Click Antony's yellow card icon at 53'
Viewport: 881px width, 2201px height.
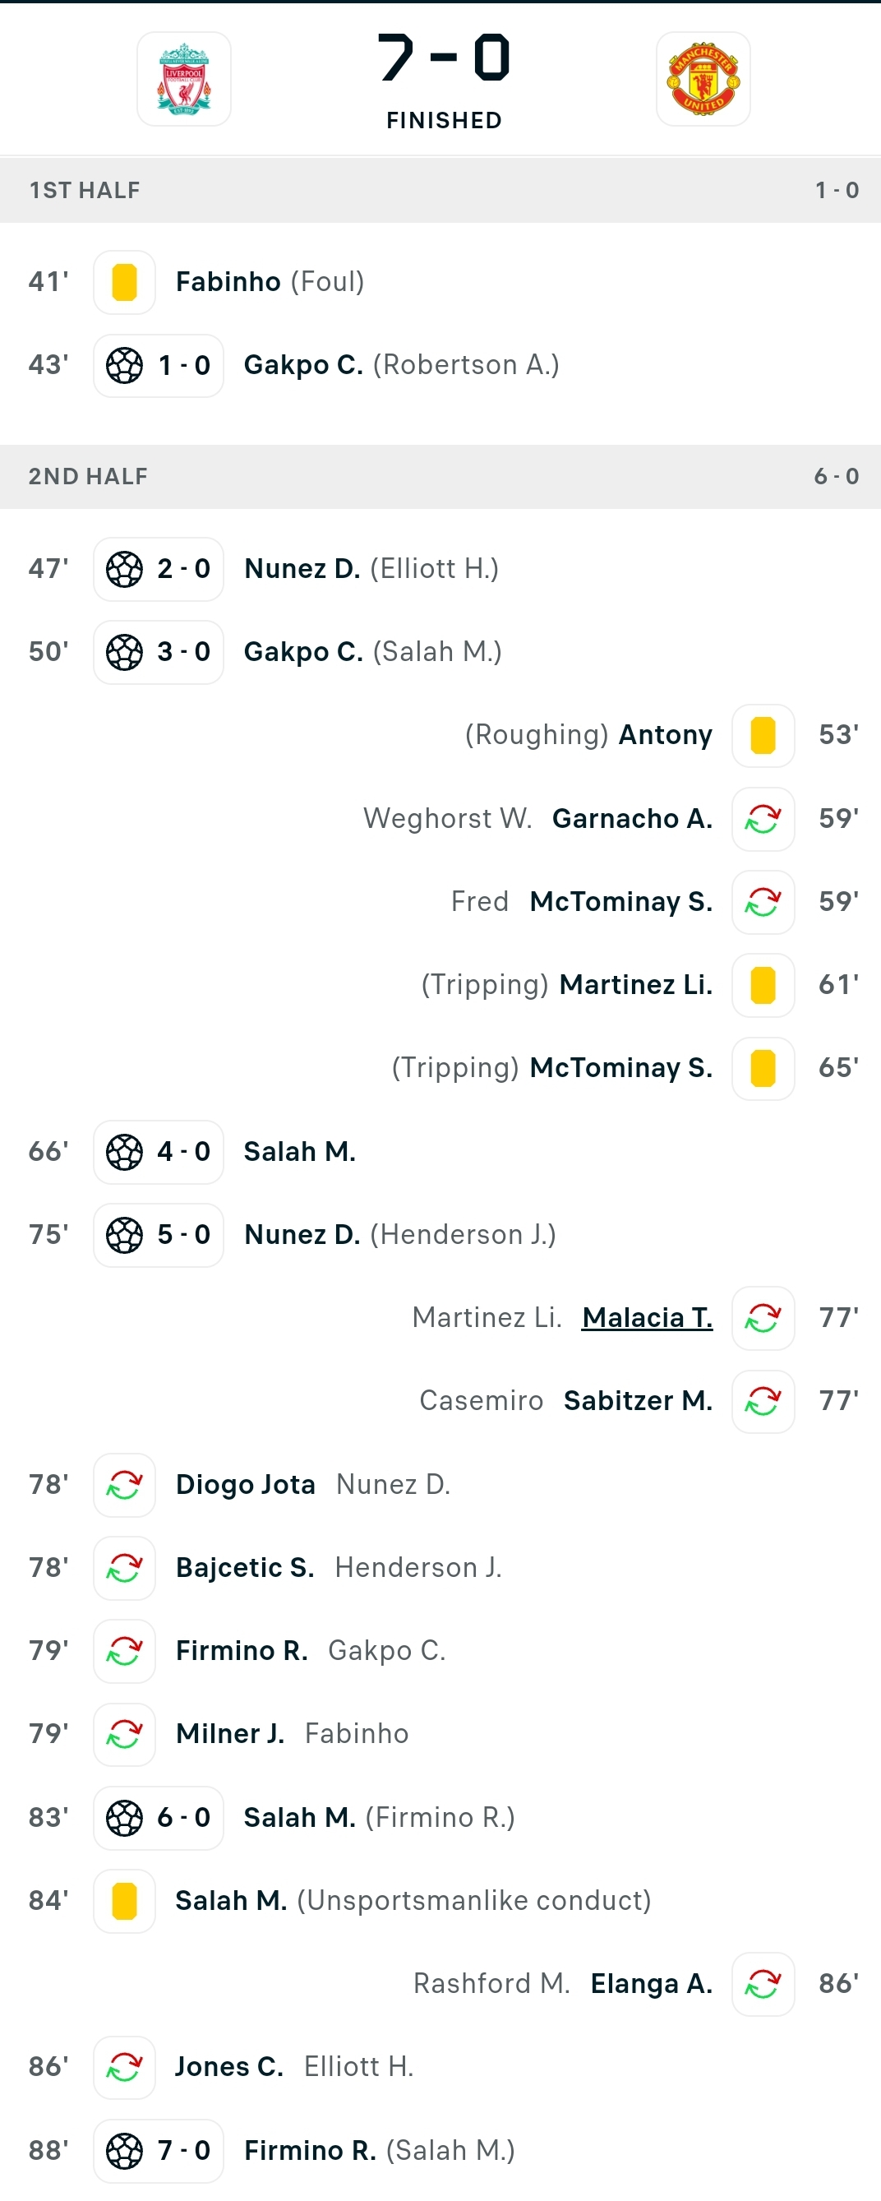coord(763,735)
